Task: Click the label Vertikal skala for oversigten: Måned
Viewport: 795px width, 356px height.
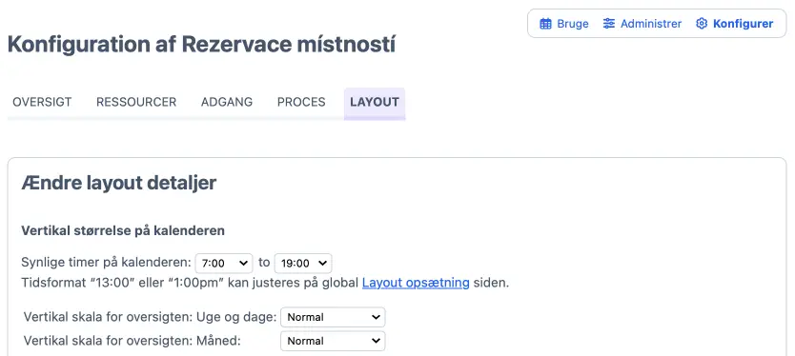Action: (x=132, y=342)
